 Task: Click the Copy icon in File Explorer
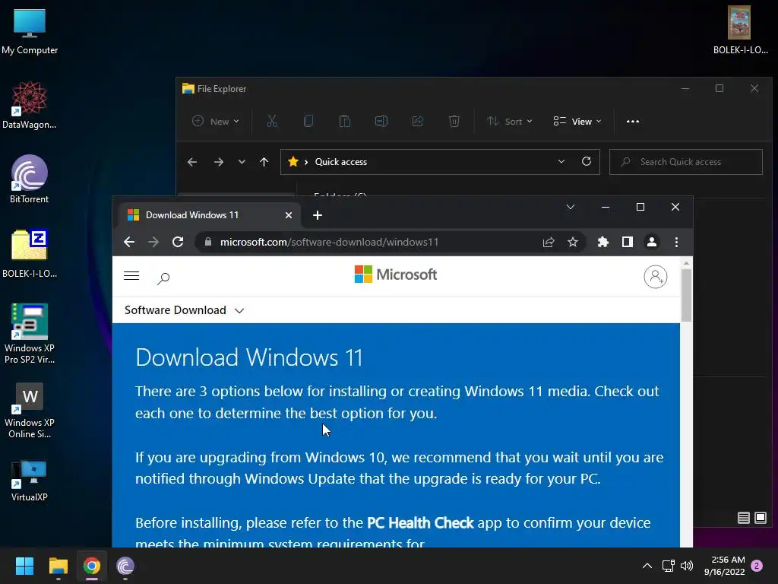pos(308,121)
